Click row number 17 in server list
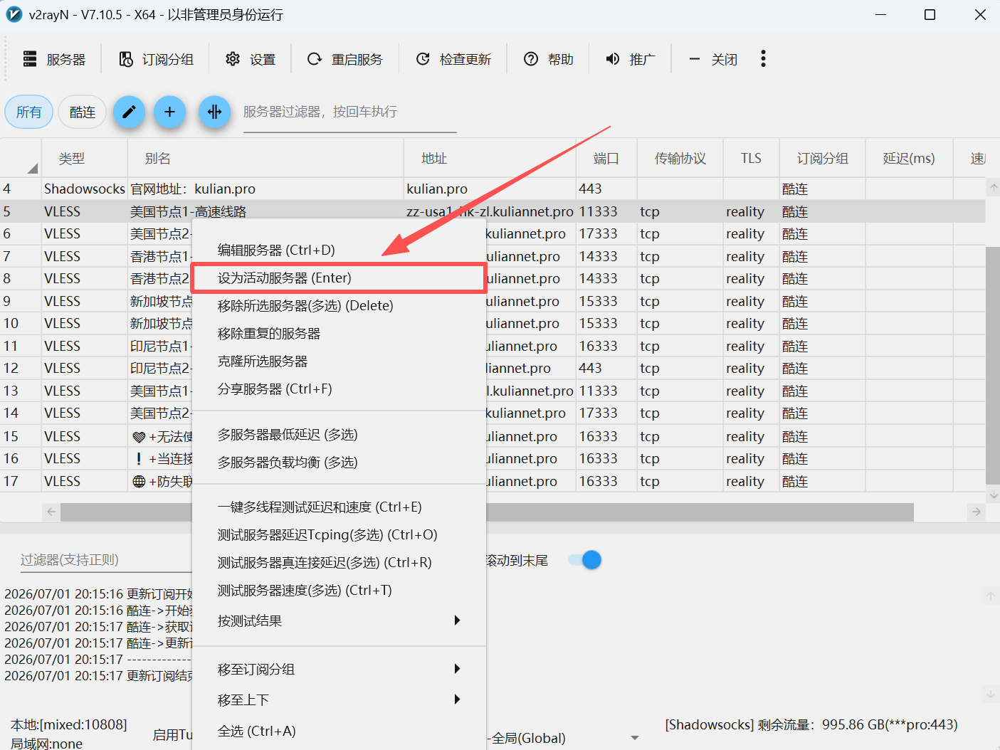 pos(11,481)
